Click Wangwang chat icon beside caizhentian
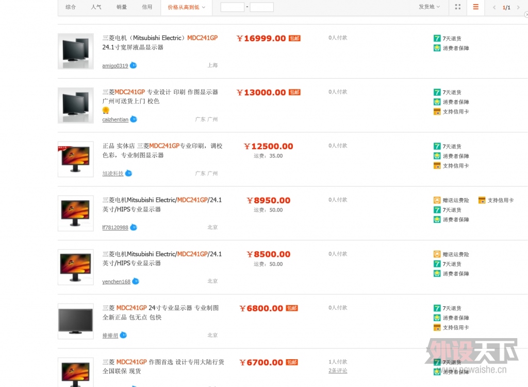 (134, 119)
